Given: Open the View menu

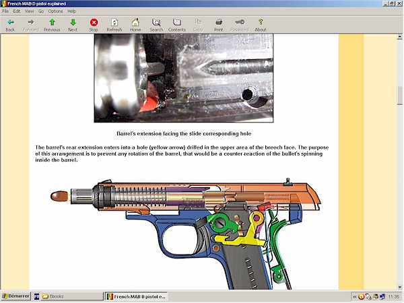Looking at the screenshot, I should point(30,11).
